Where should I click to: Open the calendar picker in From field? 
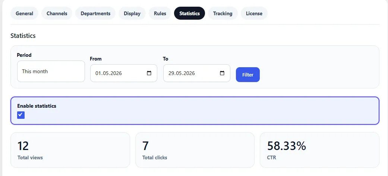149,73
